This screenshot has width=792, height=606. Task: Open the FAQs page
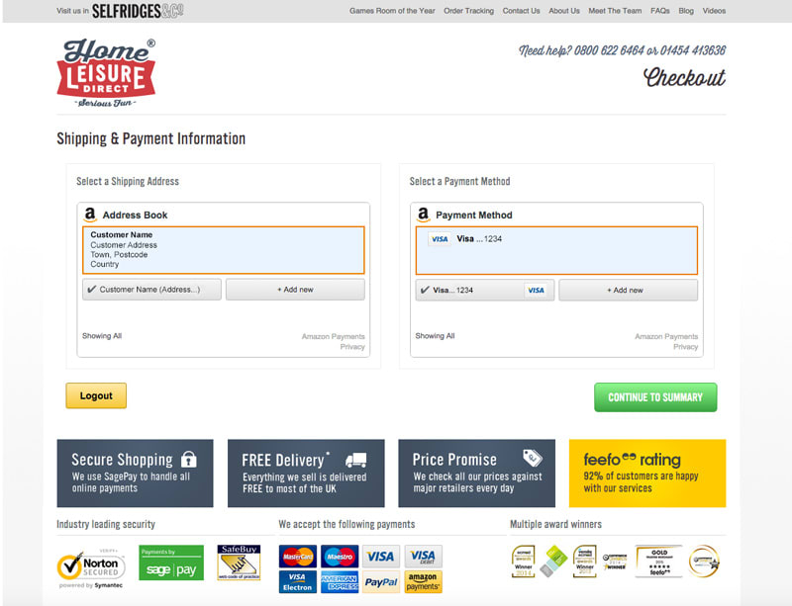coord(659,11)
